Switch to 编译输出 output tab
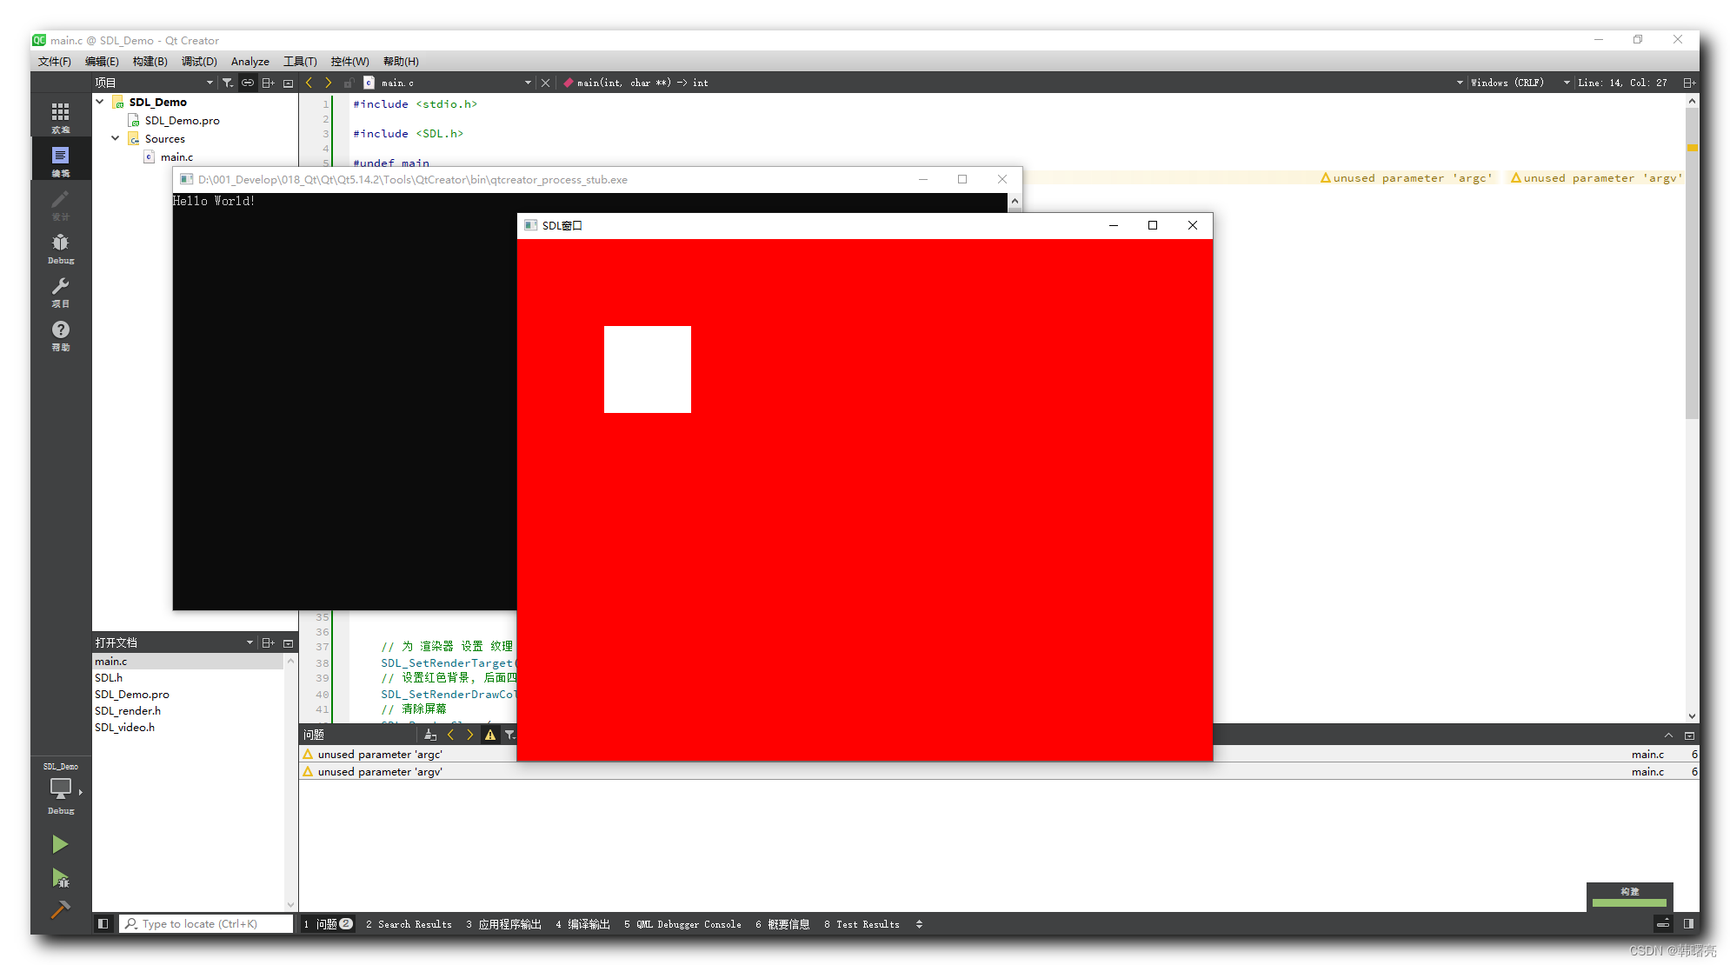Screen dimensions: 1730x965 pos(582,924)
